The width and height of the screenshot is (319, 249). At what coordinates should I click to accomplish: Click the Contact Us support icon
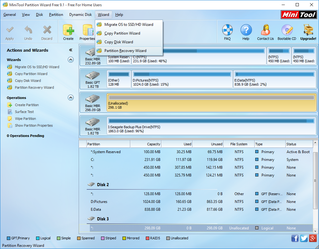tap(265, 30)
